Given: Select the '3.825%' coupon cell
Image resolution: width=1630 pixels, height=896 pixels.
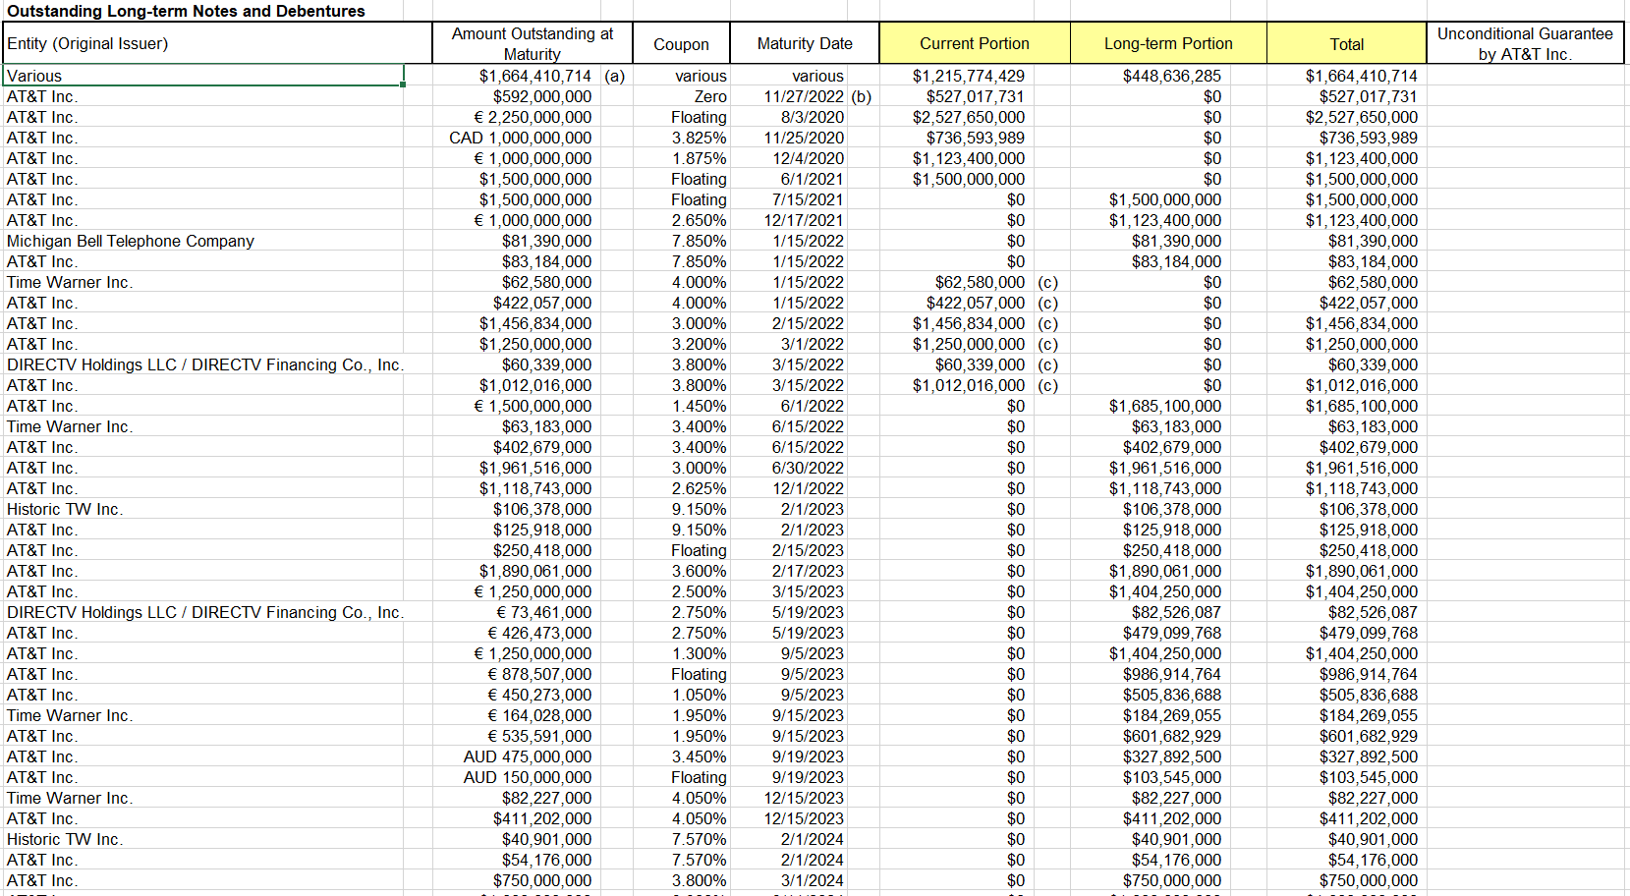Looking at the screenshot, I should pos(682,138).
